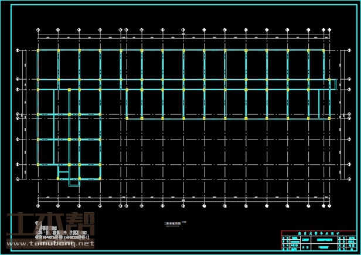Viewport: 361px width, 255px height.
Task: Click the large watermark logo characters
Action: pos(50,225)
